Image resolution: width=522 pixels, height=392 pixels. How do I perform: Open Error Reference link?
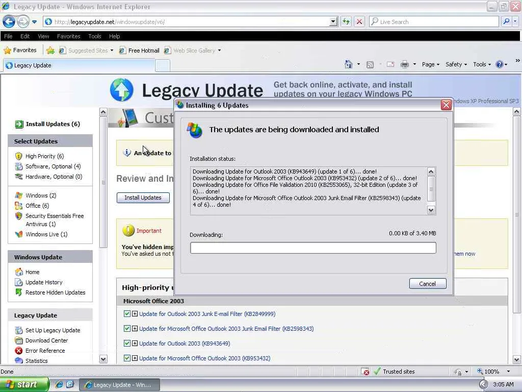[x=45, y=351]
